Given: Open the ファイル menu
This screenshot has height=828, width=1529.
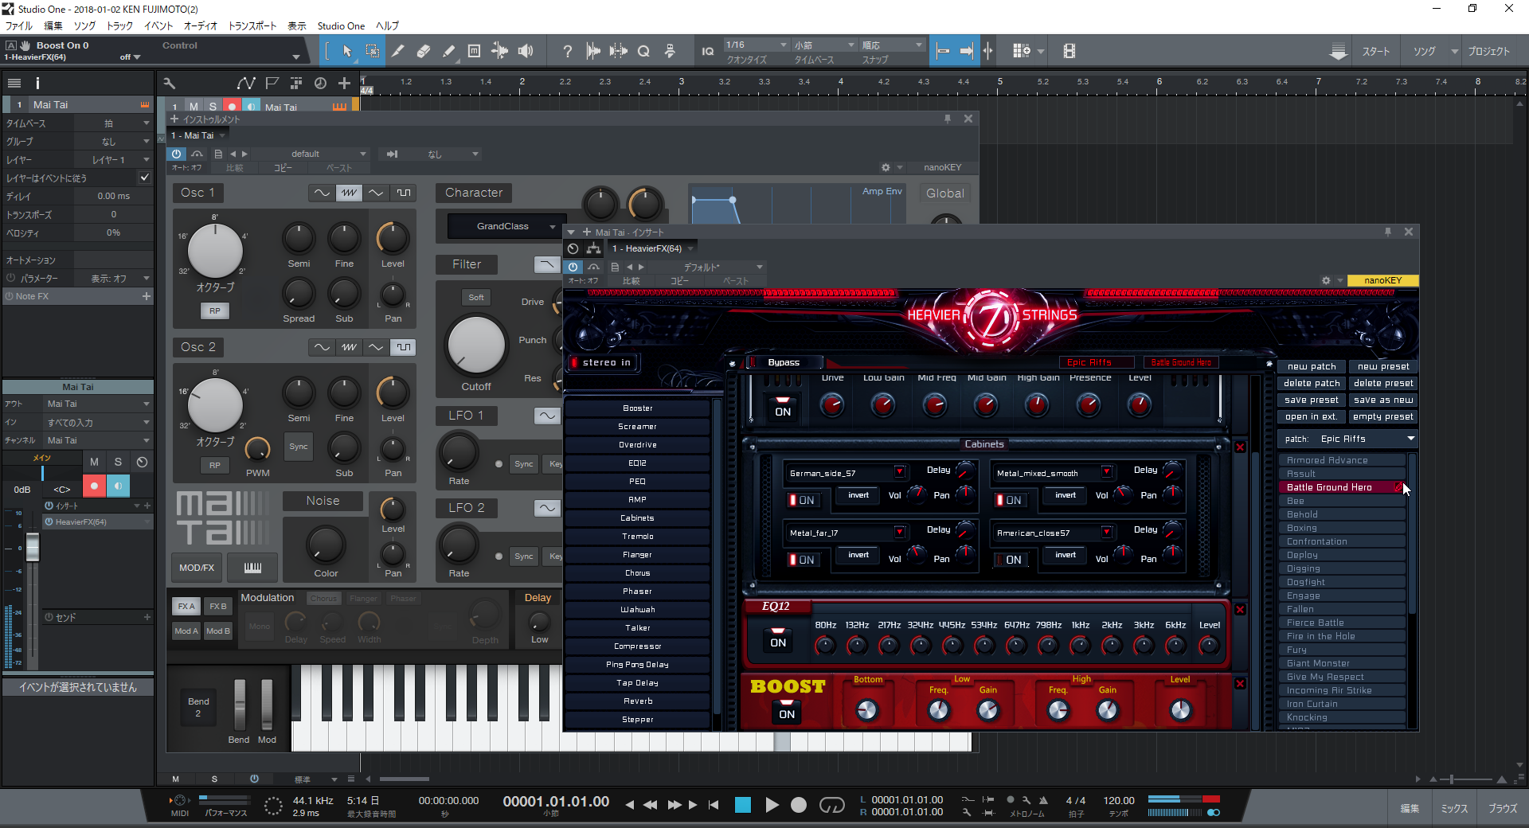Looking at the screenshot, I should (19, 25).
